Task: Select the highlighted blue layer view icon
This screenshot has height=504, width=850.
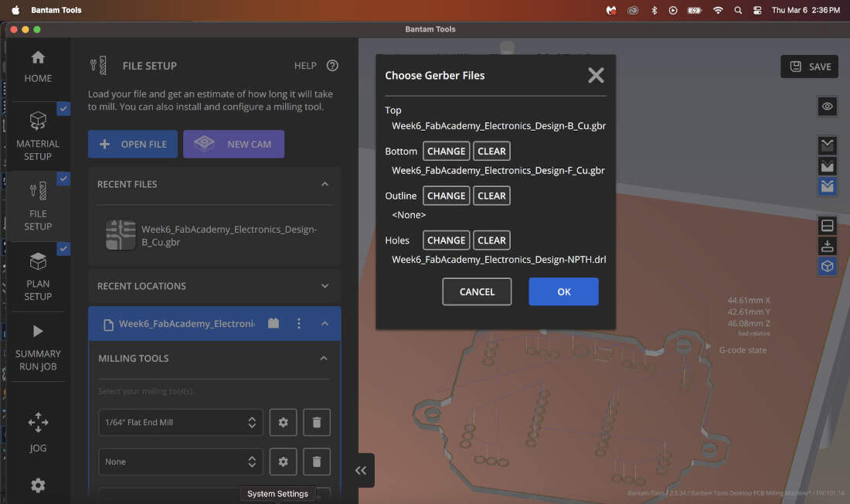Action: [x=828, y=186]
